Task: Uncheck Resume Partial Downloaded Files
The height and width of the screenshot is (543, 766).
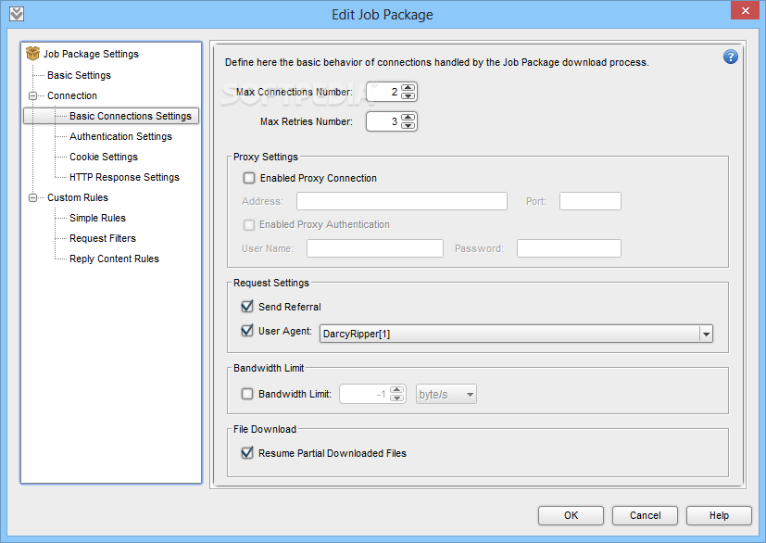Action: click(247, 453)
